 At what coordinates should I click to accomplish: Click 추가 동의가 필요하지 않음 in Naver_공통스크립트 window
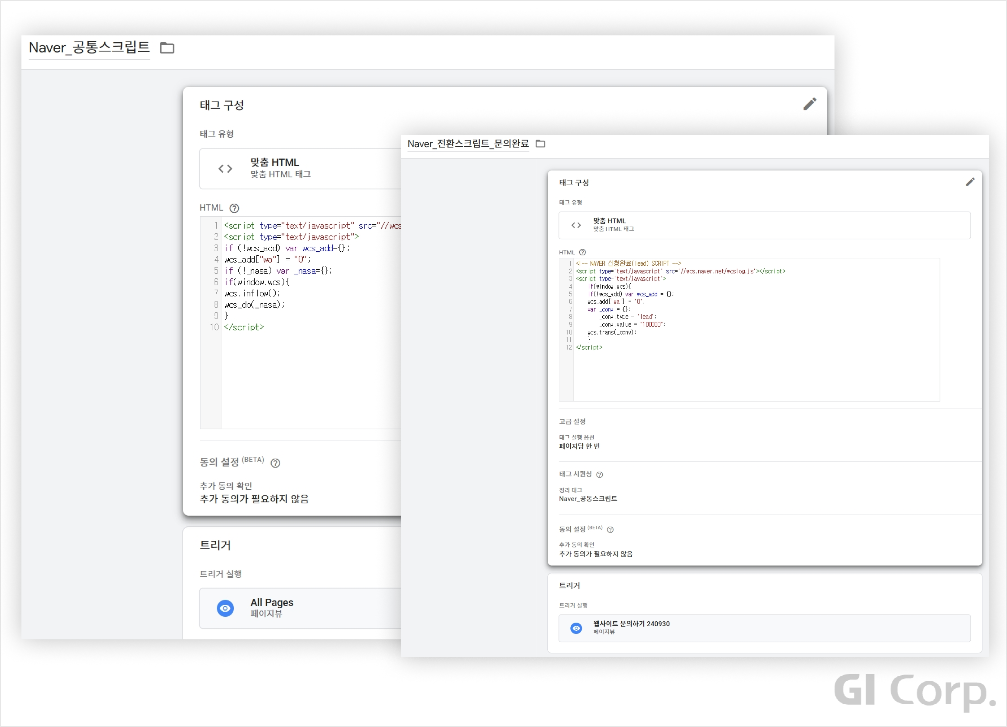(x=254, y=499)
